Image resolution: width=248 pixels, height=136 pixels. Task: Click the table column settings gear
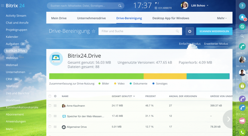(x=55, y=96)
